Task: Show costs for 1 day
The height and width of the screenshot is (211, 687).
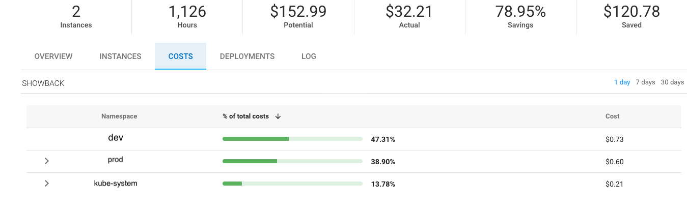Action: (x=622, y=82)
